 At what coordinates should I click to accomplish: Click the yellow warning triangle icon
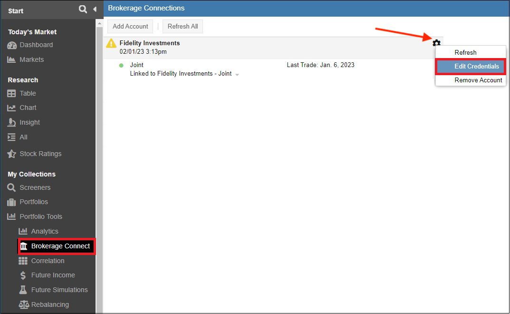(111, 43)
